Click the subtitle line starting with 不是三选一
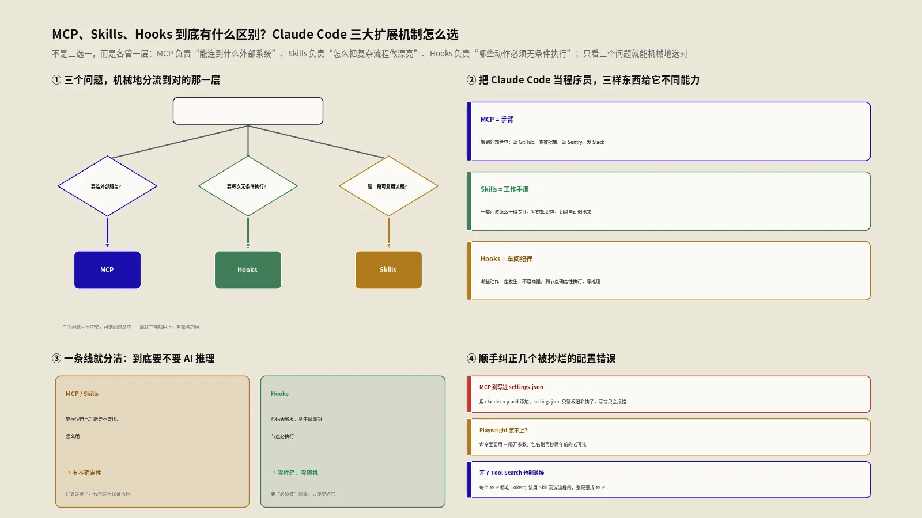The width and height of the screenshot is (922, 518). click(370, 54)
